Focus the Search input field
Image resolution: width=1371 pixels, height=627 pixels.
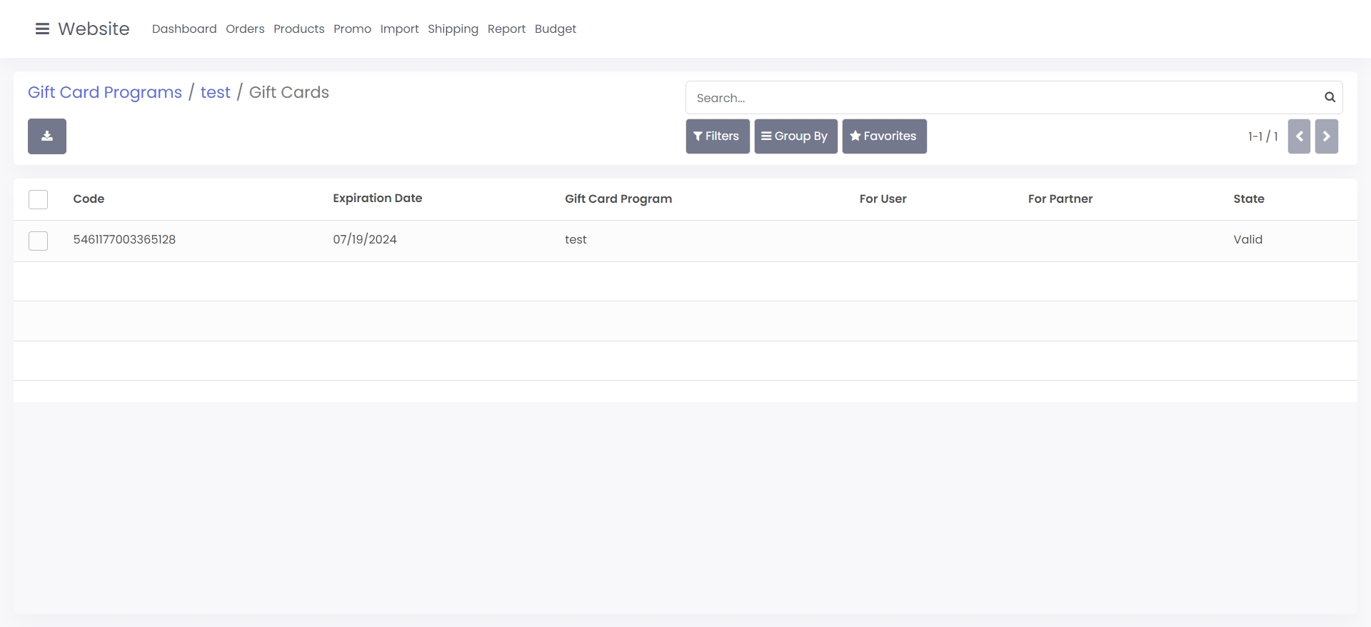[1000, 98]
